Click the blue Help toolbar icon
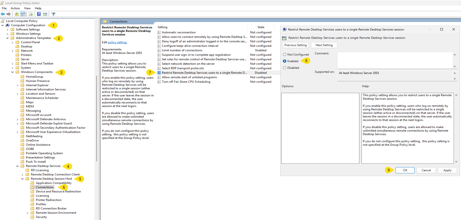 click(39, 14)
